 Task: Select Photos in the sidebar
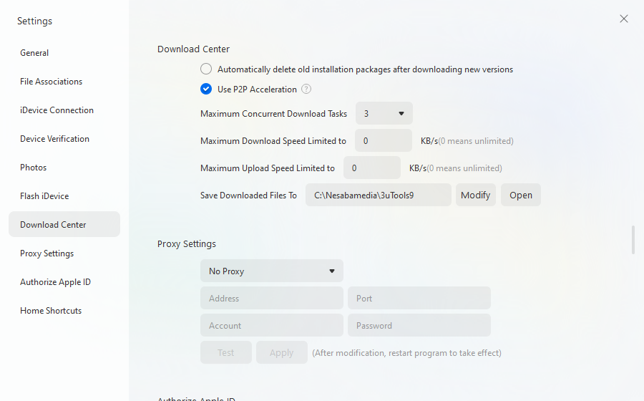click(33, 168)
